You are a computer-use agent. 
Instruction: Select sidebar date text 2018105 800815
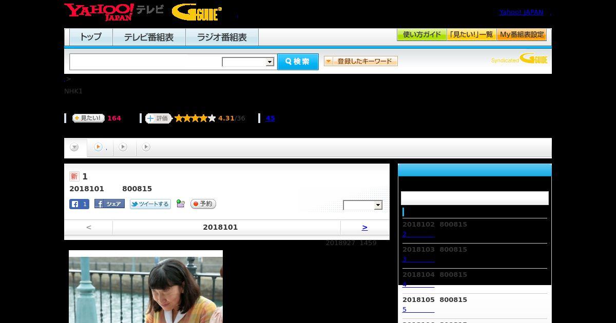tap(435, 299)
